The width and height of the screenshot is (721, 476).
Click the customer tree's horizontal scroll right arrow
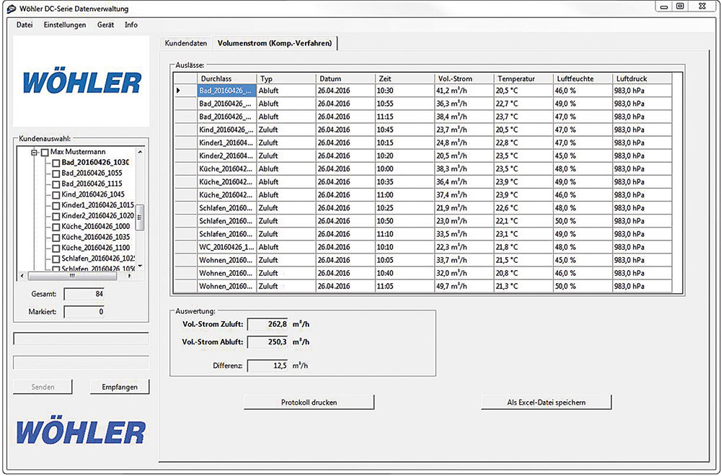pyautogui.click(x=130, y=276)
